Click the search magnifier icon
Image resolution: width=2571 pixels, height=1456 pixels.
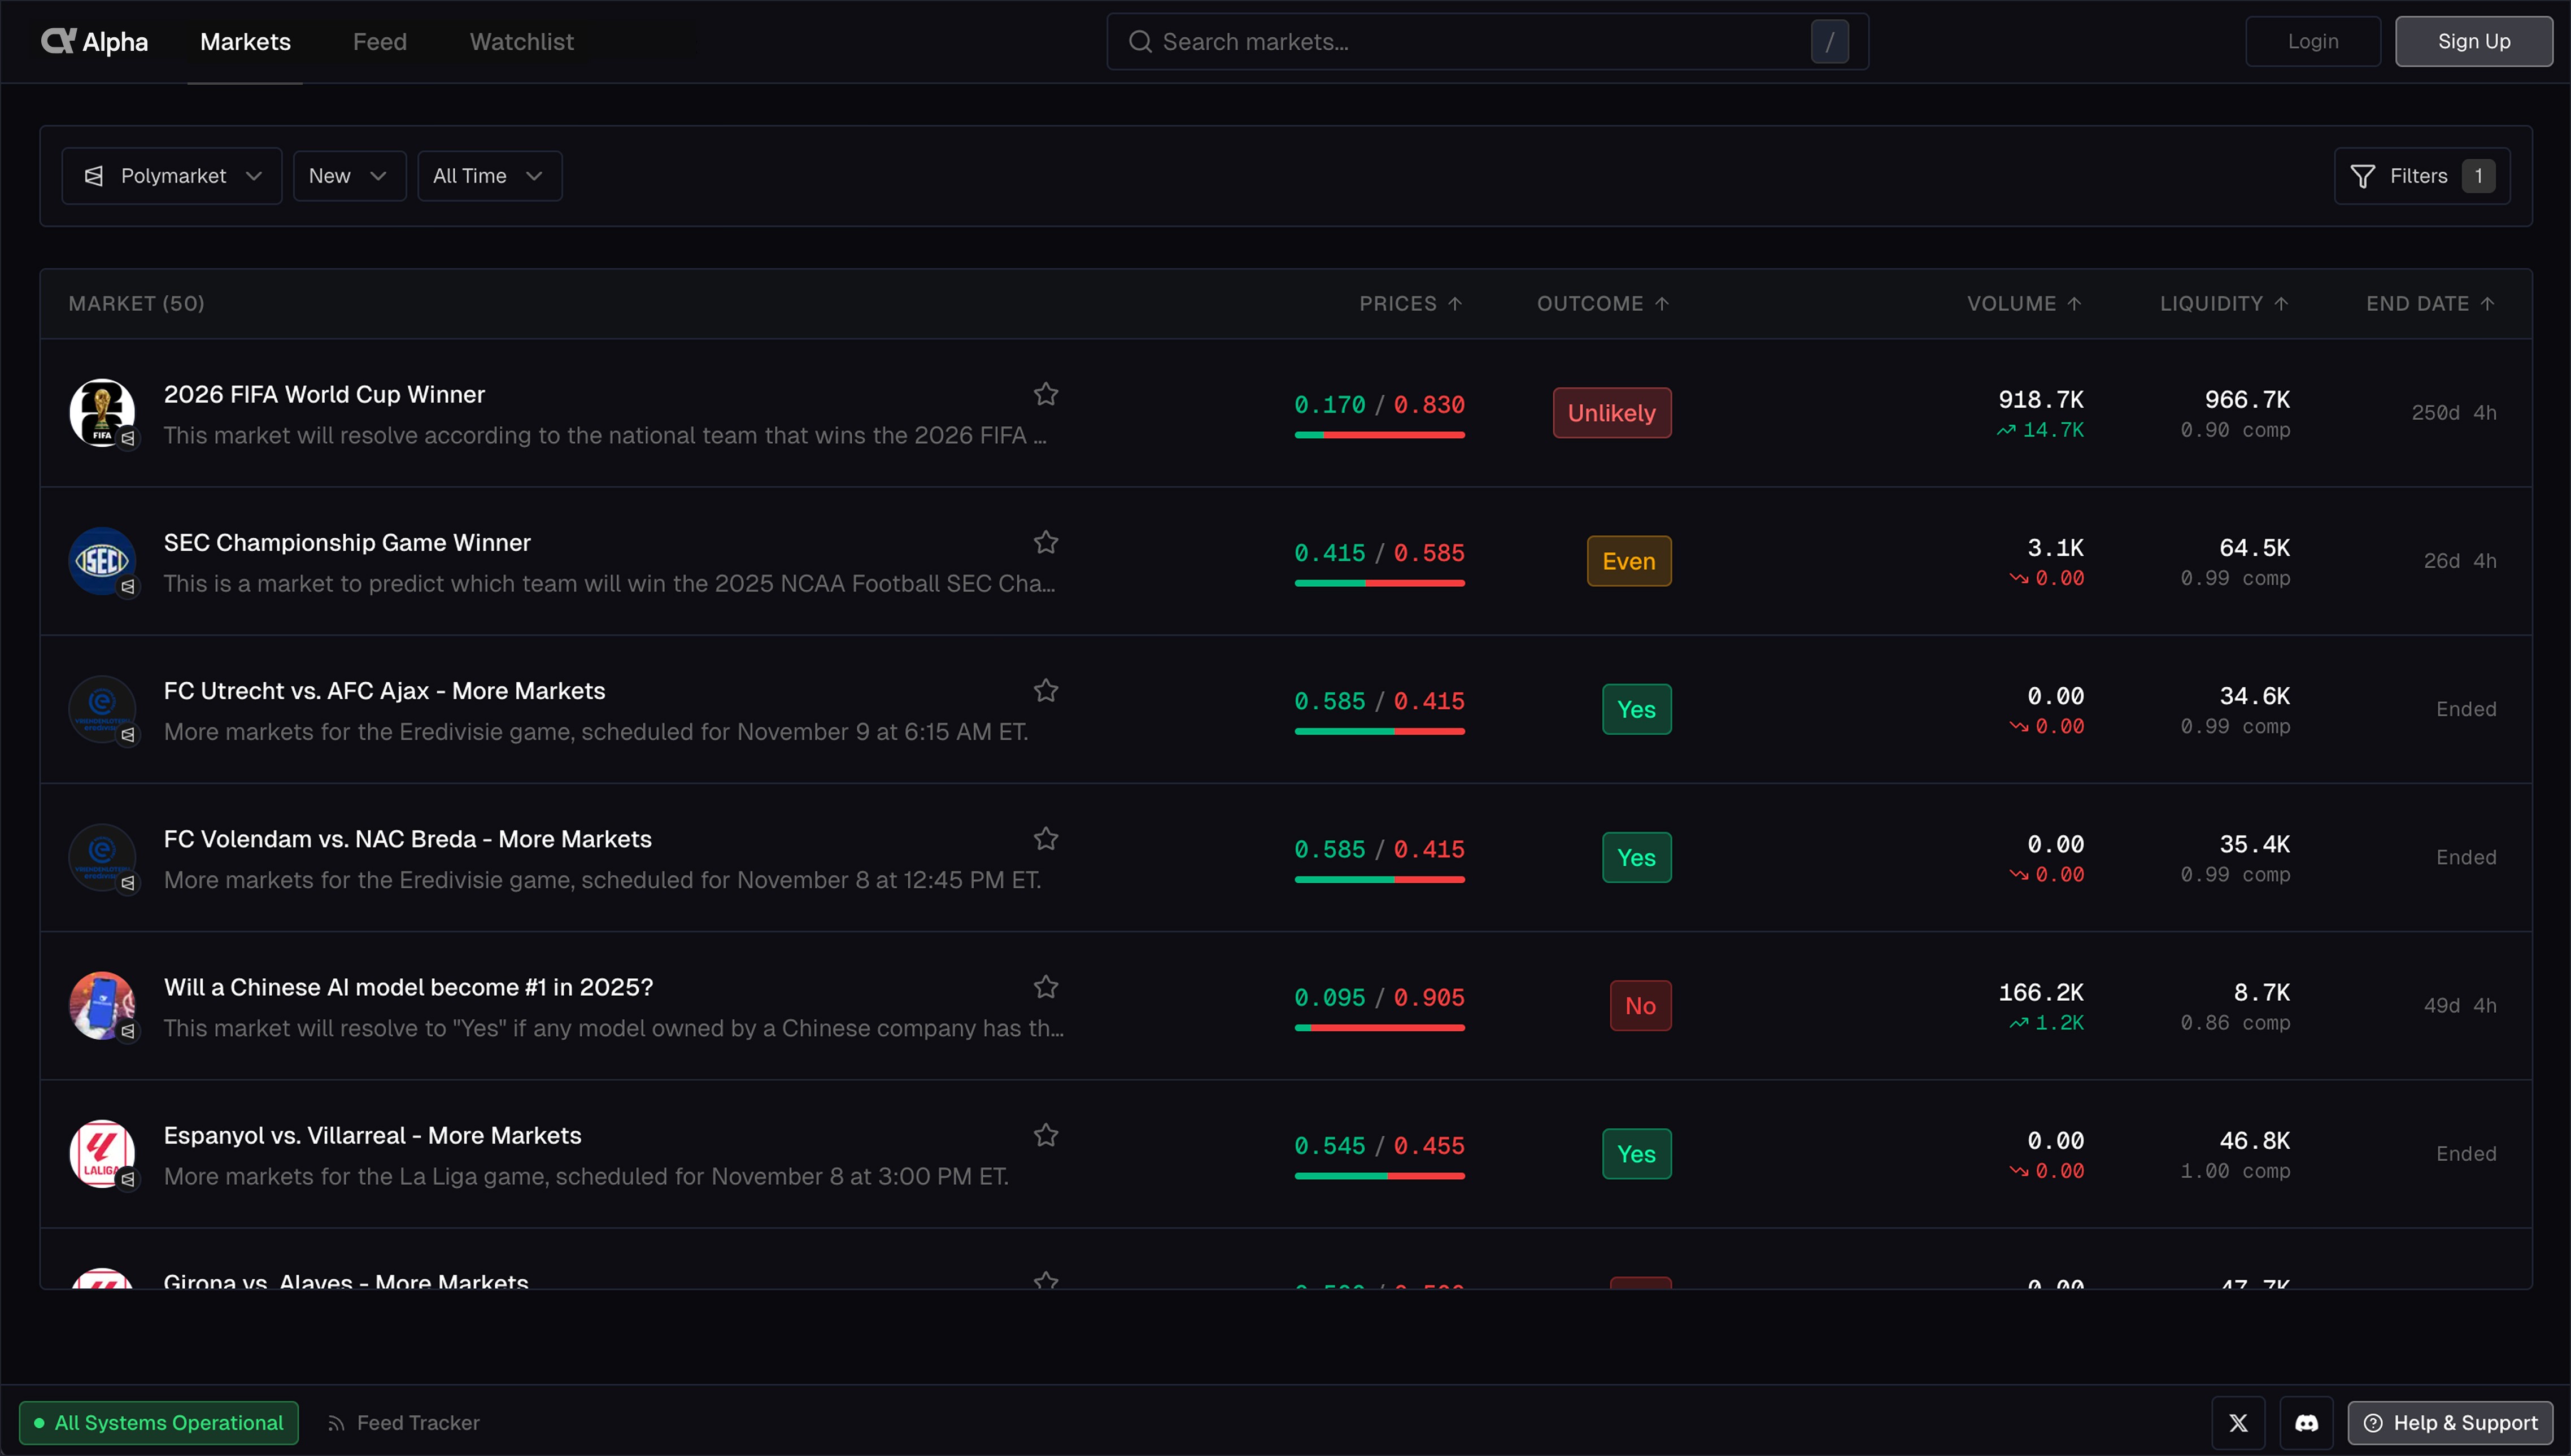coord(1140,41)
